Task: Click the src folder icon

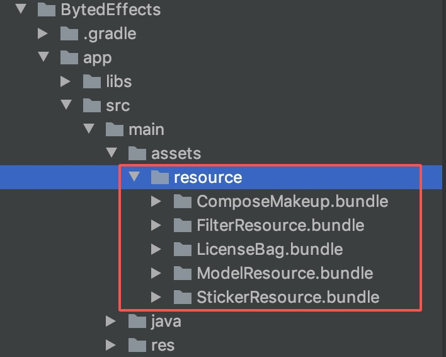Action: pyautogui.click(x=92, y=105)
